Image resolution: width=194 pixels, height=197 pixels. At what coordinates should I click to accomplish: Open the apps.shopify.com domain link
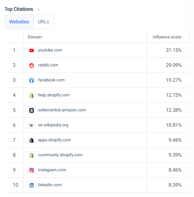click(x=54, y=140)
